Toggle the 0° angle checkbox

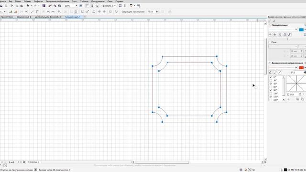tap(271, 77)
